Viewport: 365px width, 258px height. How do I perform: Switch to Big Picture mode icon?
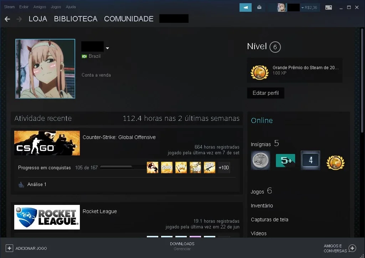click(328, 7)
